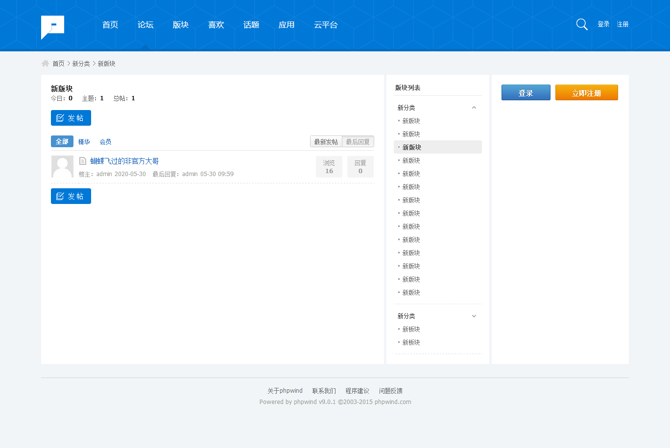Click the document icon before the thread title
The height and width of the screenshot is (448, 670).
pos(83,161)
